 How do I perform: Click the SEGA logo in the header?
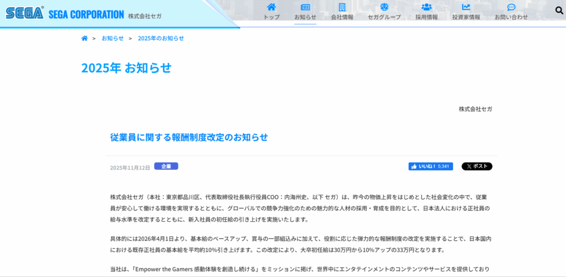[x=24, y=13]
